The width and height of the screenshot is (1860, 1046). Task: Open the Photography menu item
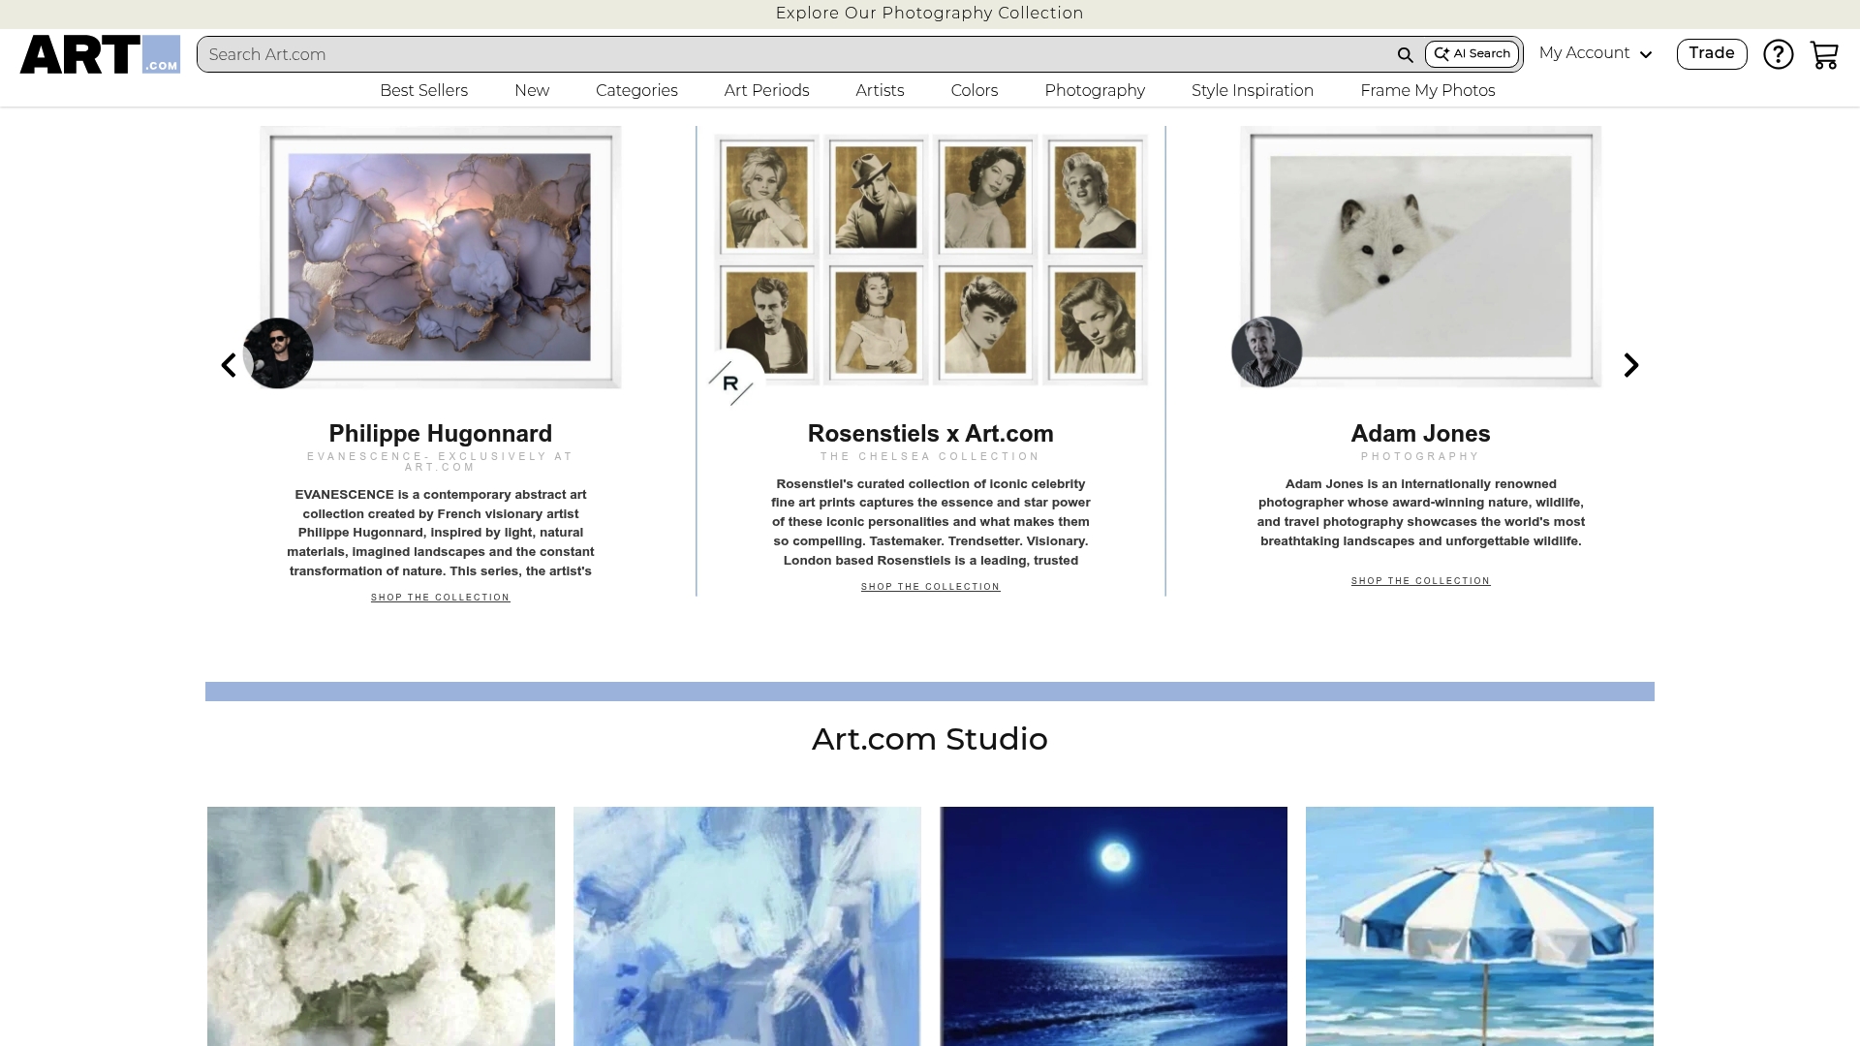[1095, 90]
